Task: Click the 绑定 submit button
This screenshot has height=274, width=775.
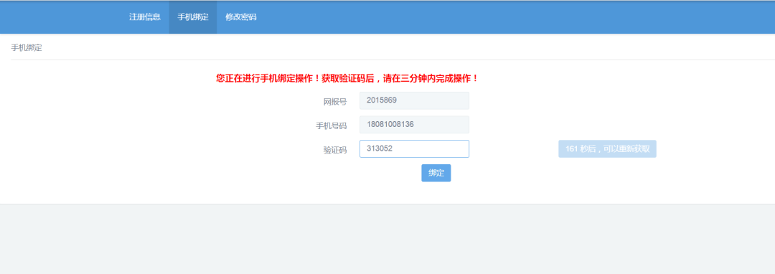Action: [x=436, y=173]
